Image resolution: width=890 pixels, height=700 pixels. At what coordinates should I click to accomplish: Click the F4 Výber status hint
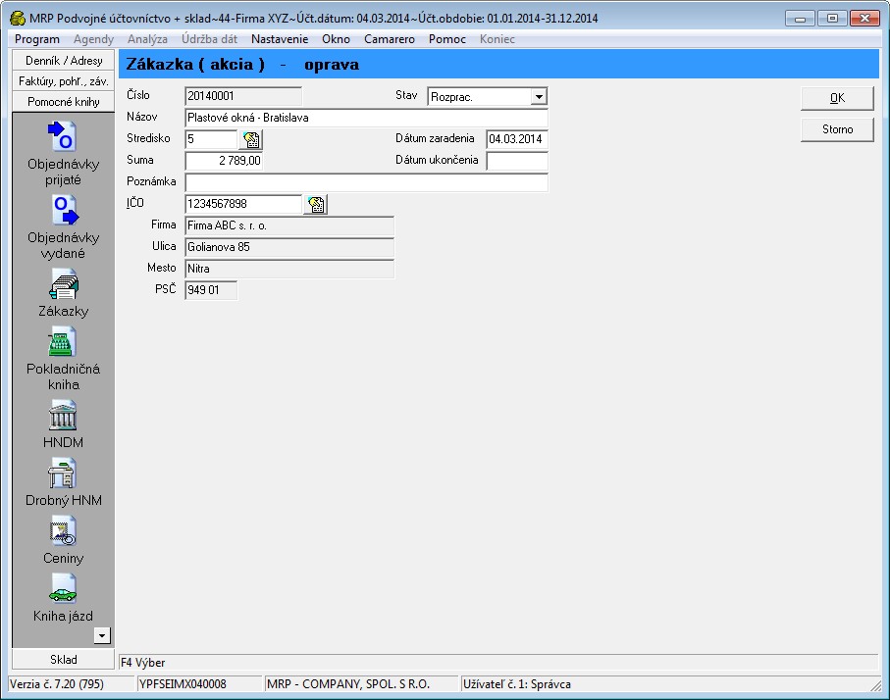pos(143,663)
